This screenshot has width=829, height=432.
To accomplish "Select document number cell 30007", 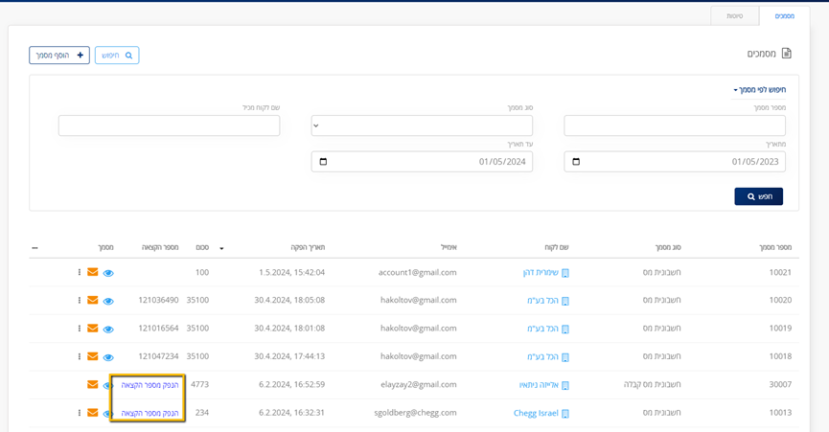I will (x=780, y=384).
